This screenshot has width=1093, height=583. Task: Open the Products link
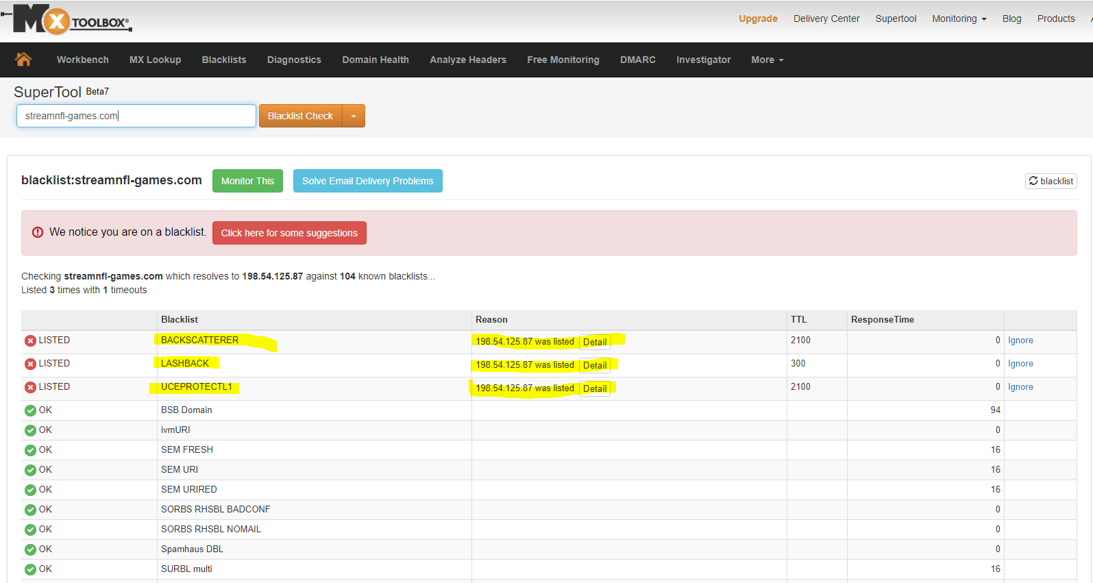1056,18
